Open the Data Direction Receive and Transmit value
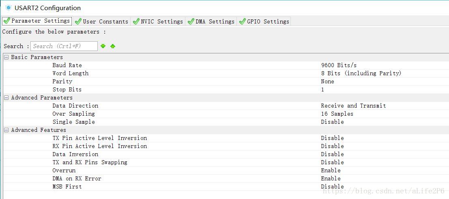 coord(353,106)
